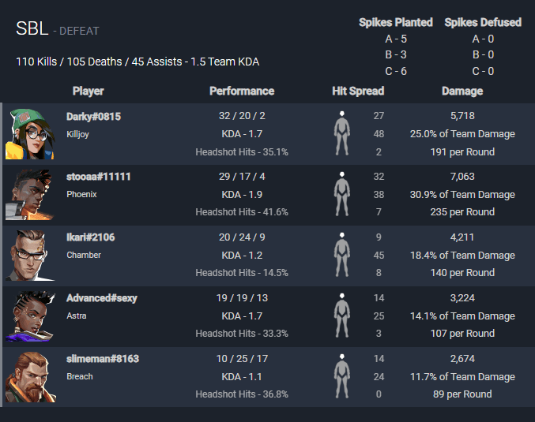This screenshot has width=535, height=422.
Task: Click the hit spread body icon for Darky
Action: 342,133
